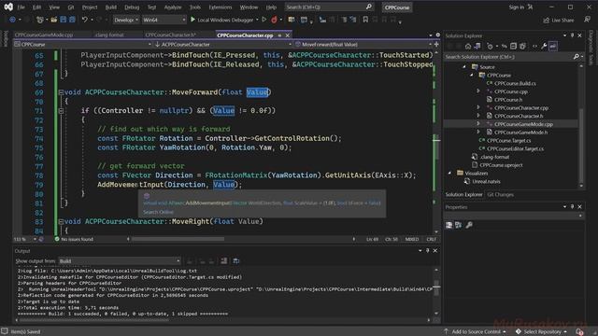Toggle the Preview Selected Items icon in Solution Explorer
The height and width of the screenshot is (336, 598).
coord(553,46)
